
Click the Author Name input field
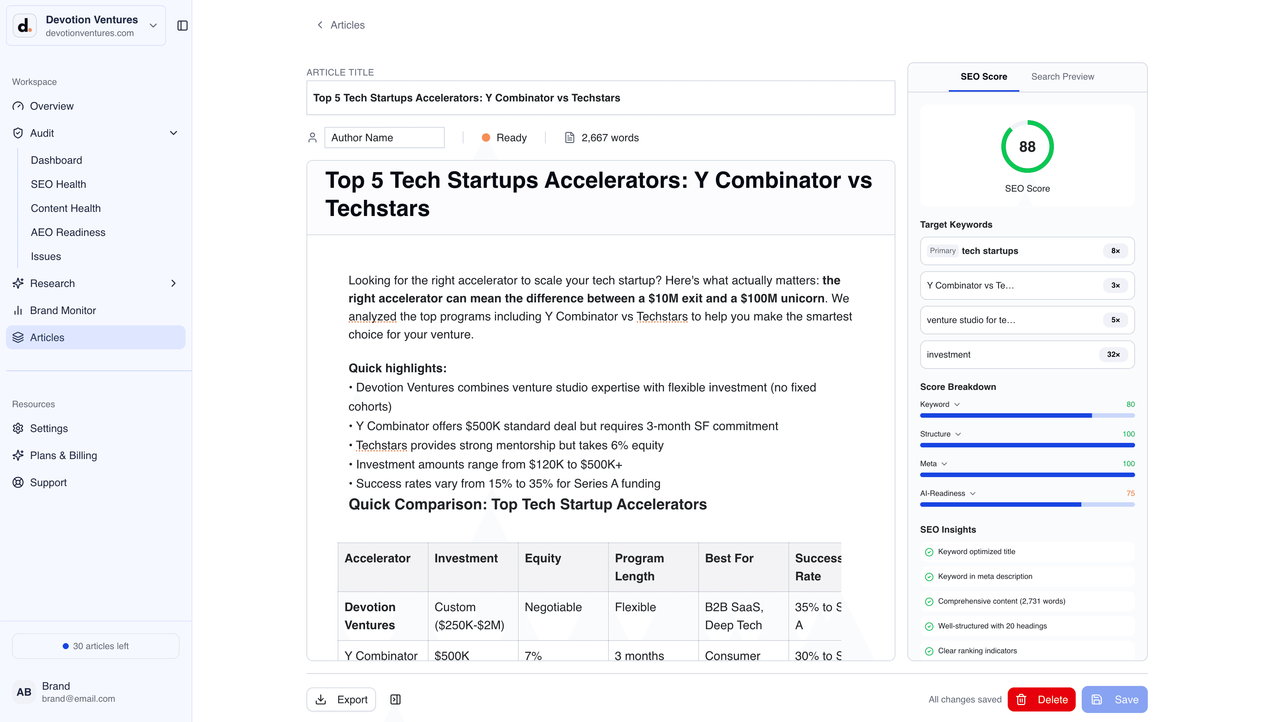tap(384, 138)
